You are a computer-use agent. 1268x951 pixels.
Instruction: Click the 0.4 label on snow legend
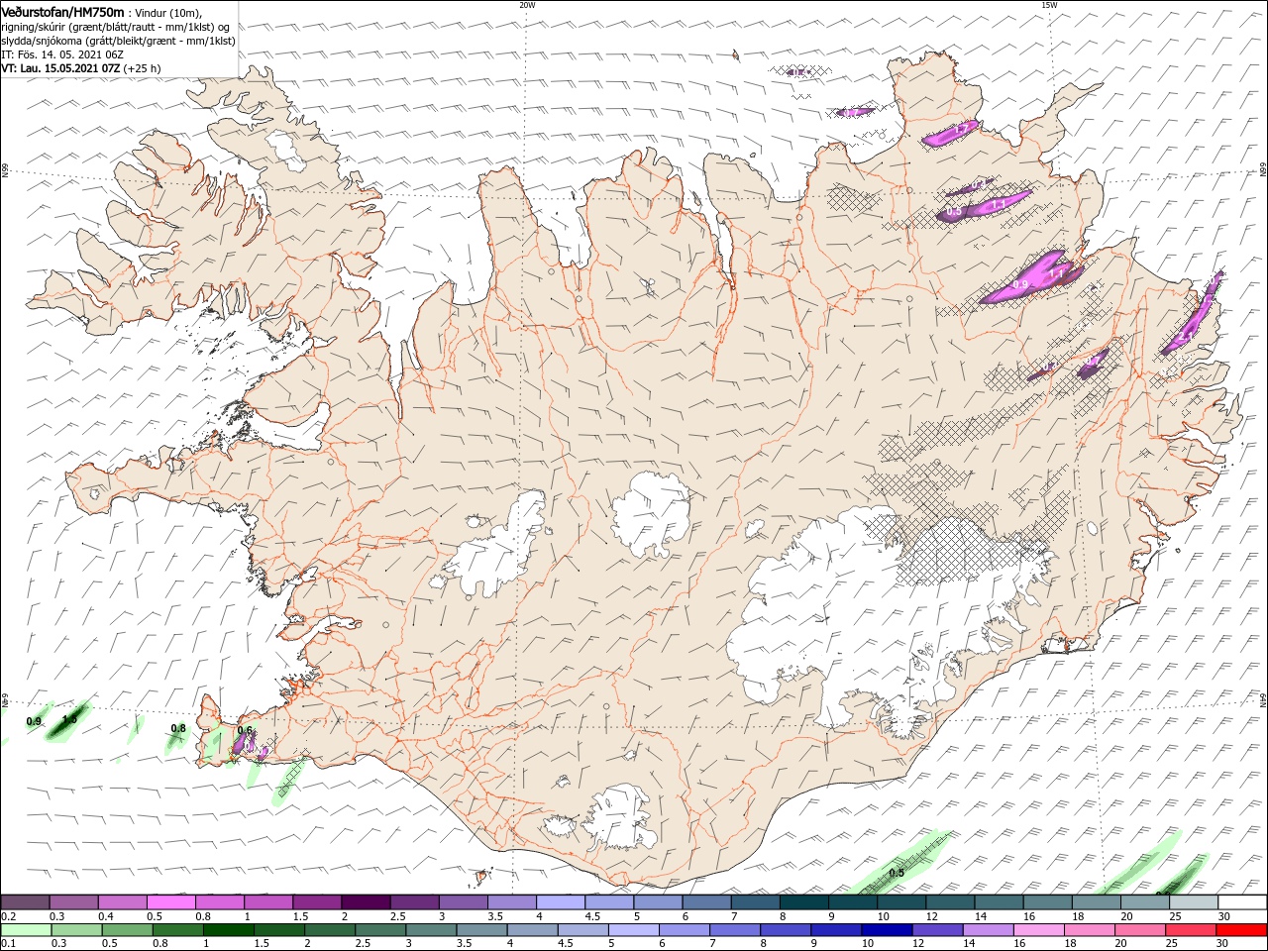click(x=105, y=916)
